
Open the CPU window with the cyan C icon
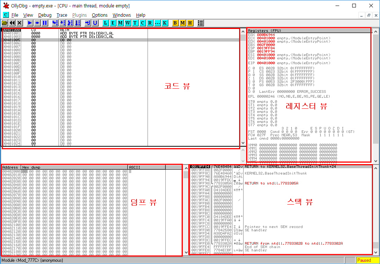click(142, 23)
